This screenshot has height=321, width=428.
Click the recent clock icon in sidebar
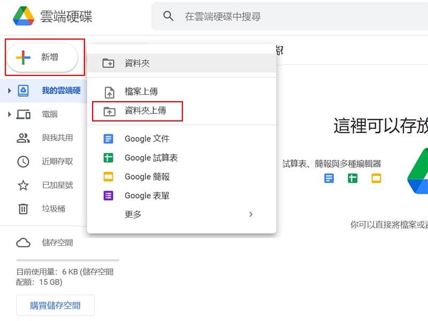(23, 162)
